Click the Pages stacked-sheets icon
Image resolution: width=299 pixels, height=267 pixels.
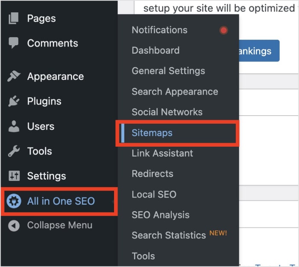click(14, 18)
